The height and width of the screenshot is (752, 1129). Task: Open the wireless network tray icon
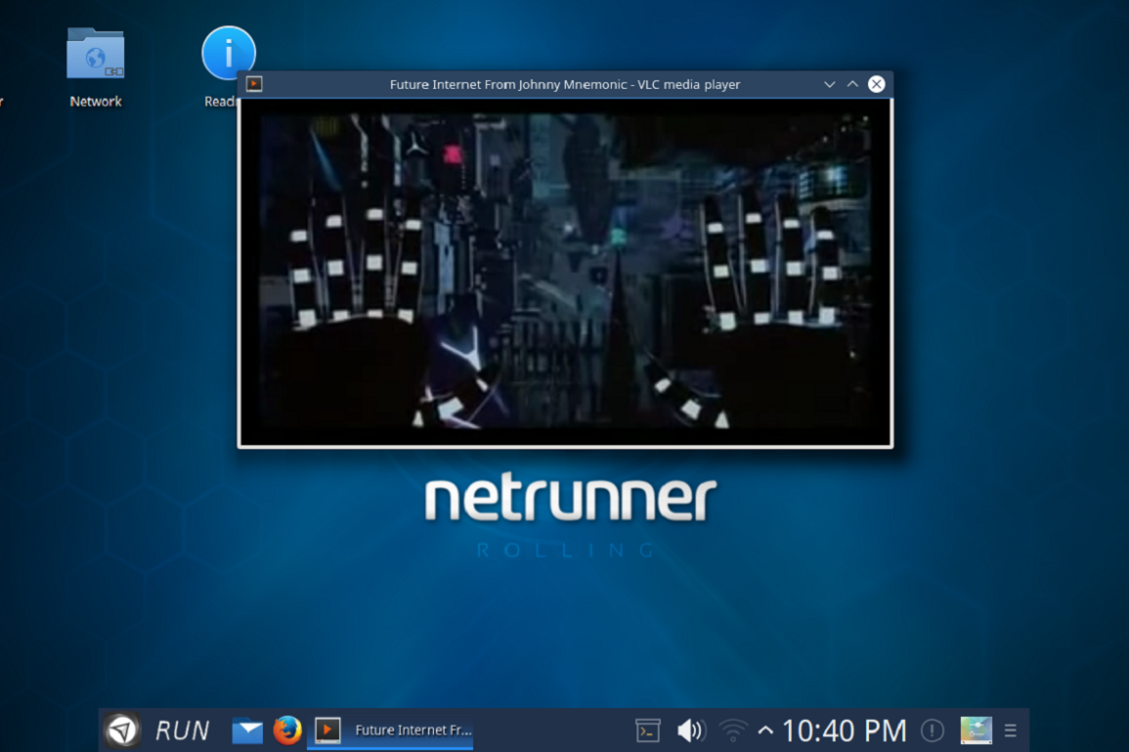[732, 731]
